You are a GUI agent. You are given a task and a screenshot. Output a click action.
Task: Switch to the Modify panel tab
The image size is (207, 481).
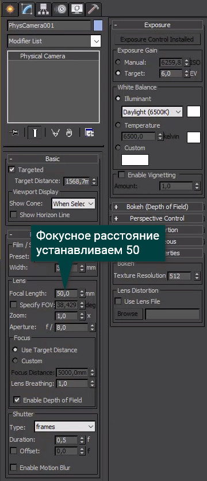(26, 9)
